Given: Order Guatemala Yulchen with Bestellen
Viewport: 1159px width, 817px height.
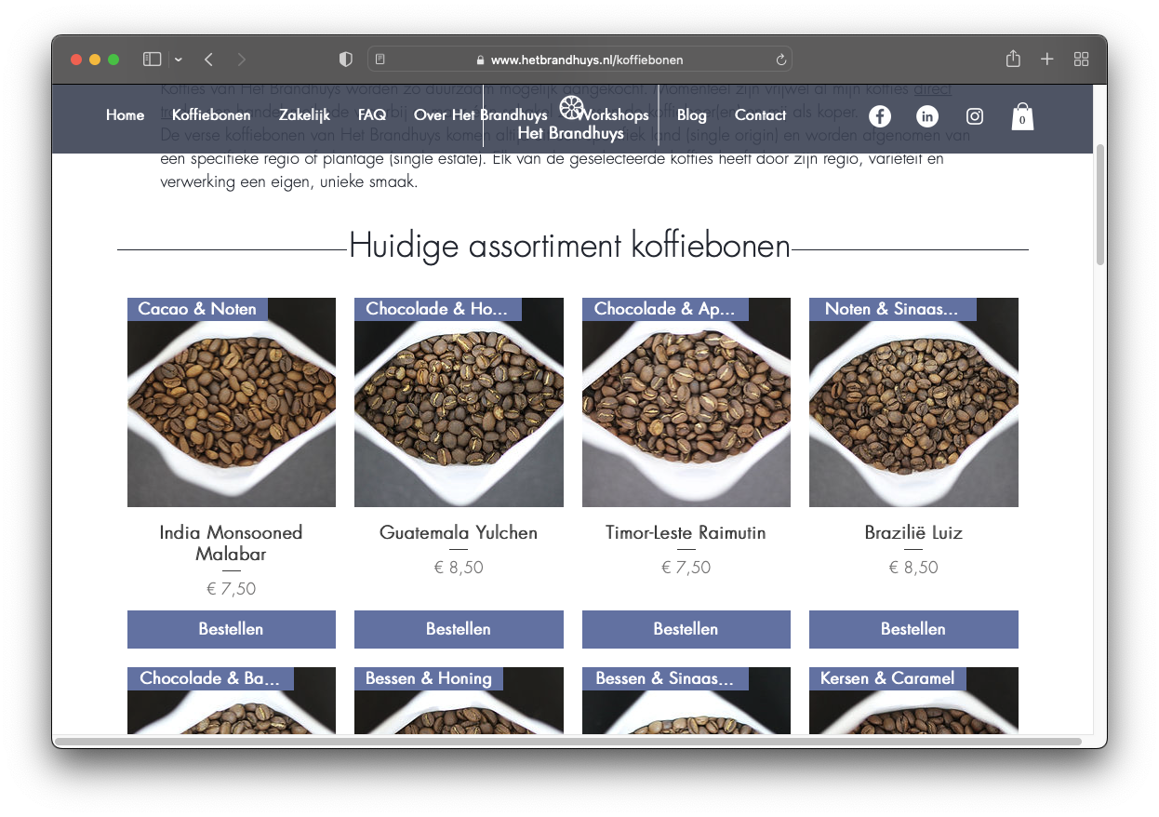Looking at the screenshot, I should pos(459,629).
